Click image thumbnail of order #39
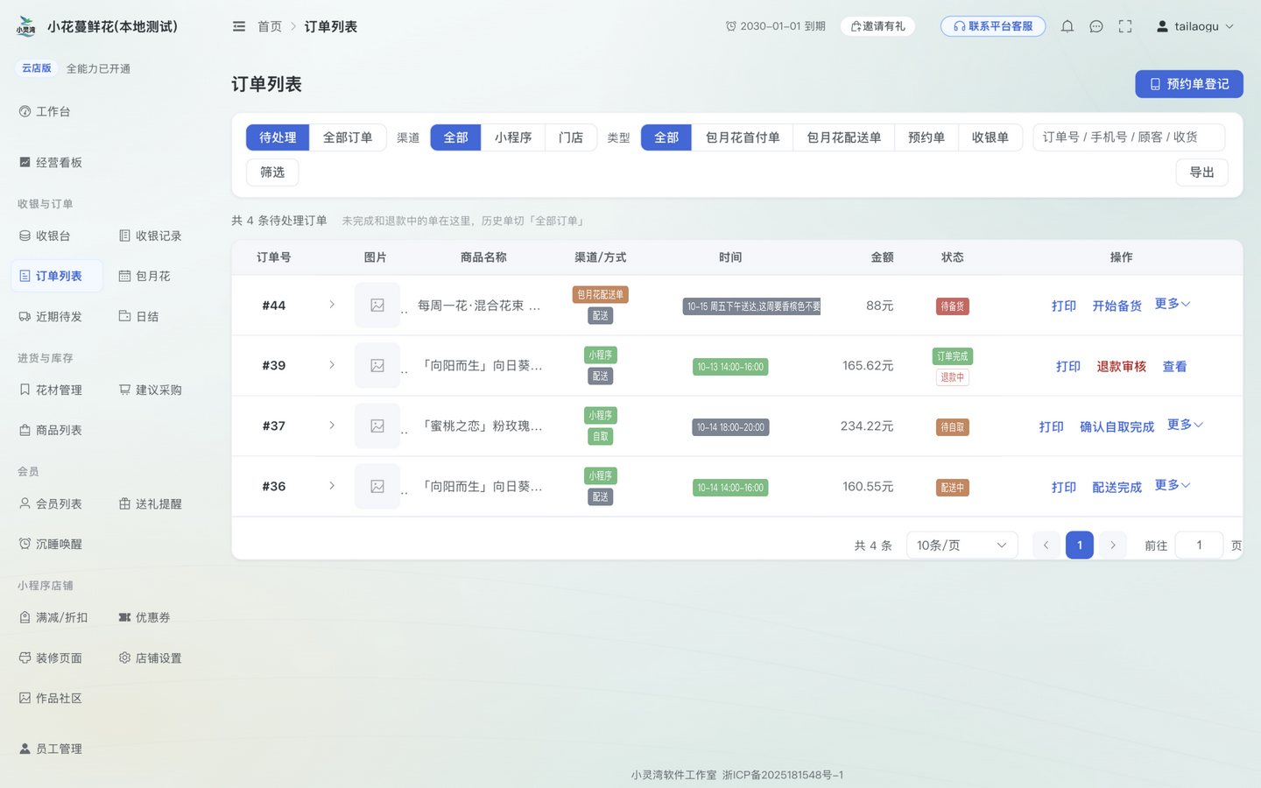The width and height of the screenshot is (1261, 788). pos(377,366)
